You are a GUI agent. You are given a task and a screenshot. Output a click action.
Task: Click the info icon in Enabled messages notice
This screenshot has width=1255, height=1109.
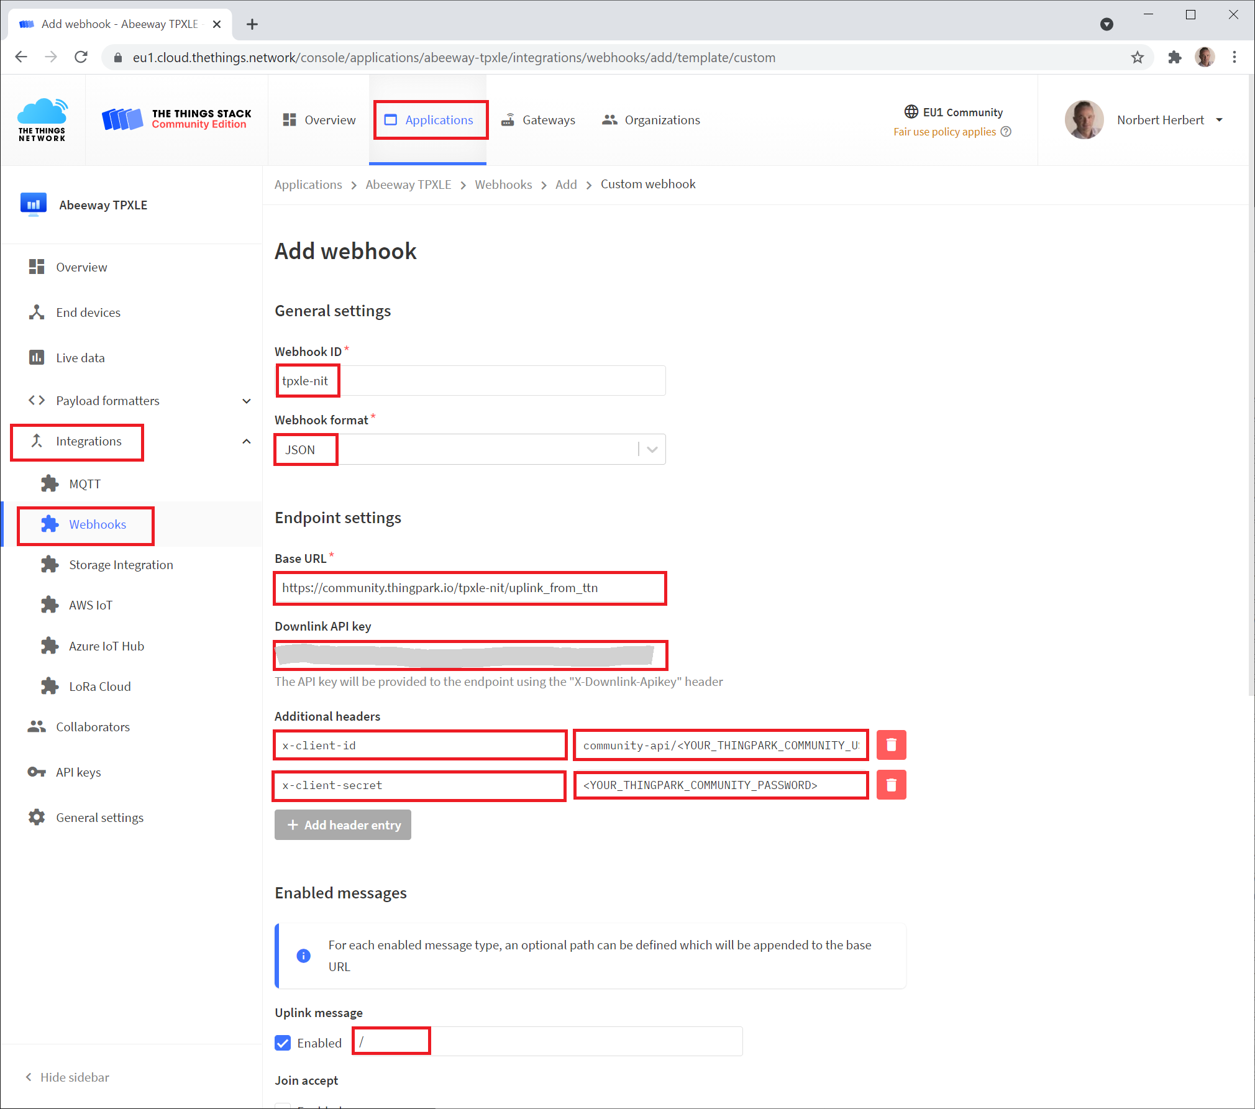point(303,956)
